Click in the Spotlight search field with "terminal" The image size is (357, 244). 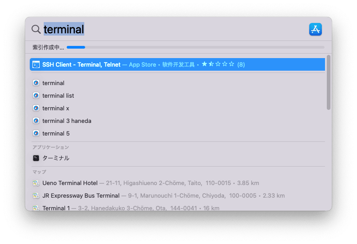click(x=173, y=29)
